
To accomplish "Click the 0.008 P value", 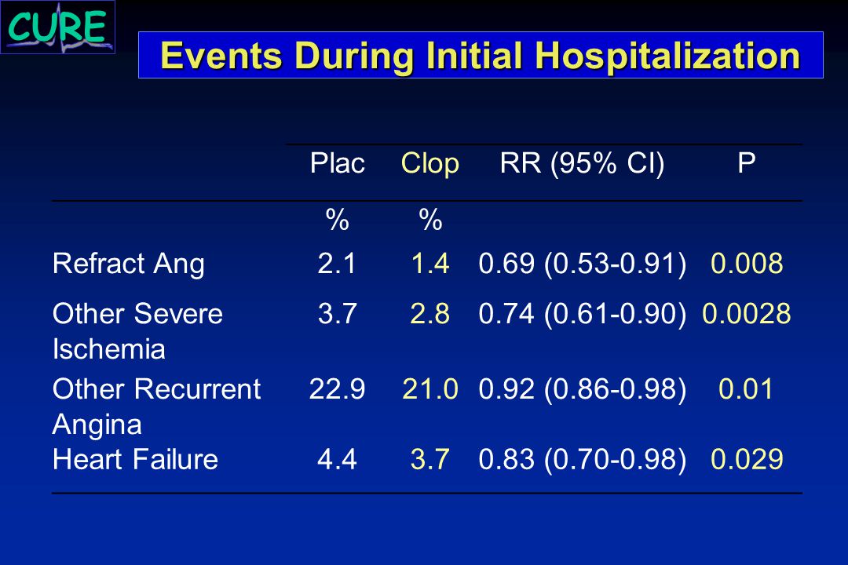I will tap(747, 264).
